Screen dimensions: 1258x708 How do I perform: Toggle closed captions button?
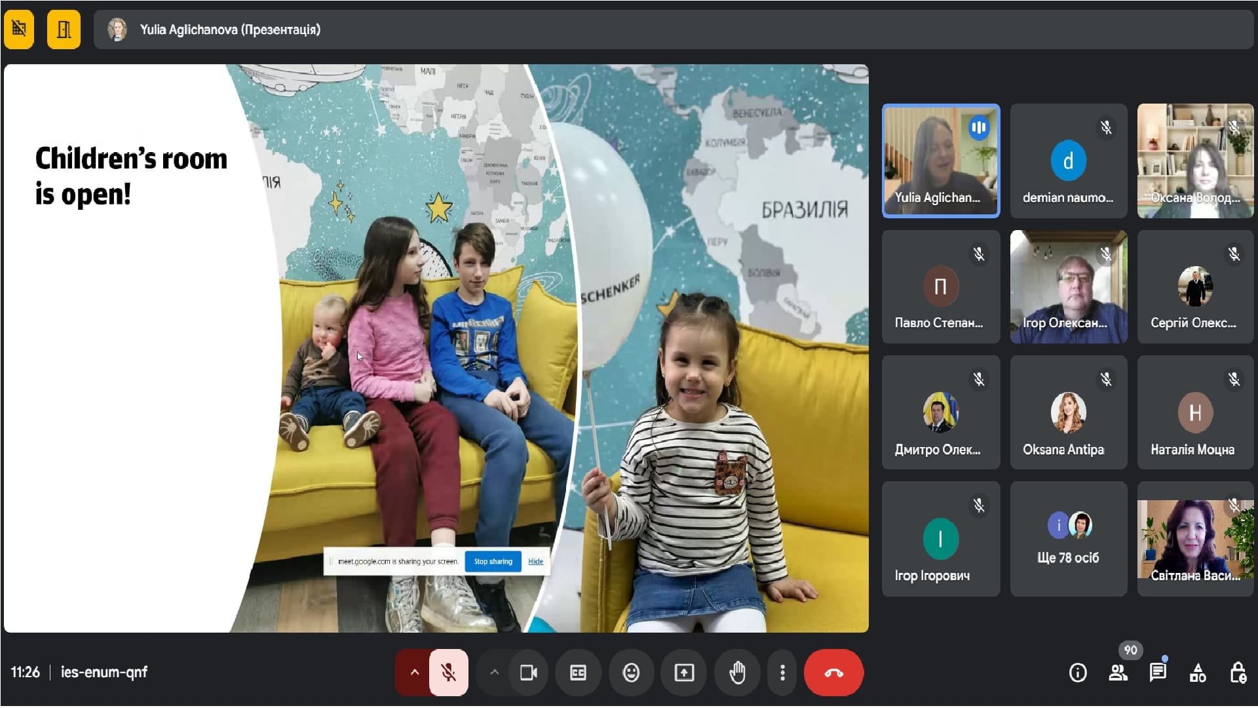click(x=578, y=673)
